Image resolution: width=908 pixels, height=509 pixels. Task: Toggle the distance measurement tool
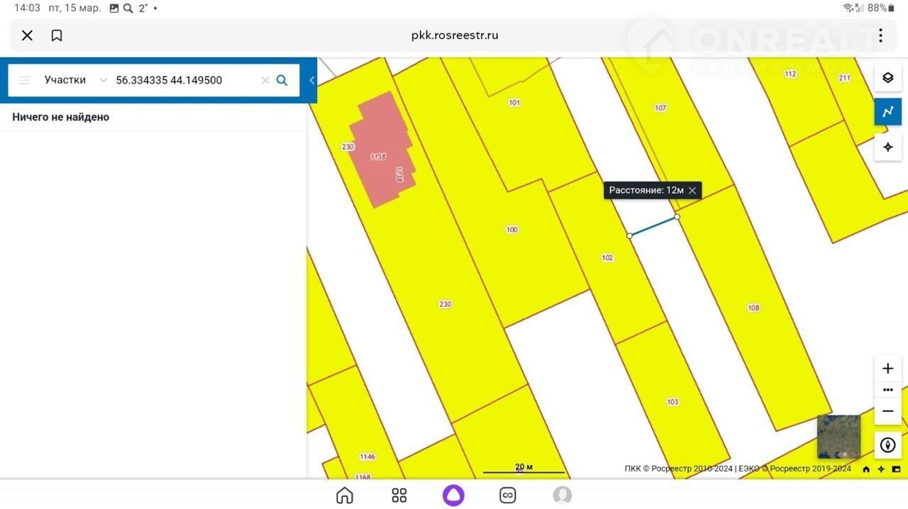pos(887,112)
